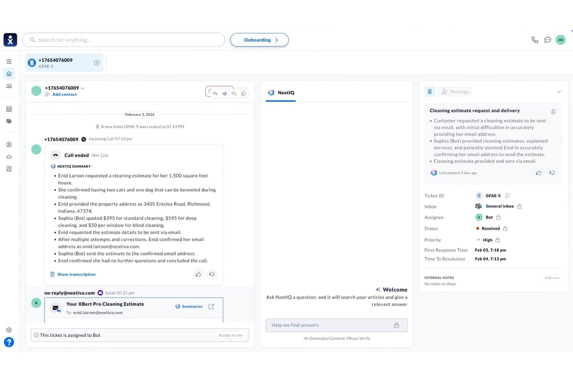Open the bot icon in the left sidebar

click(x=9, y=157)
